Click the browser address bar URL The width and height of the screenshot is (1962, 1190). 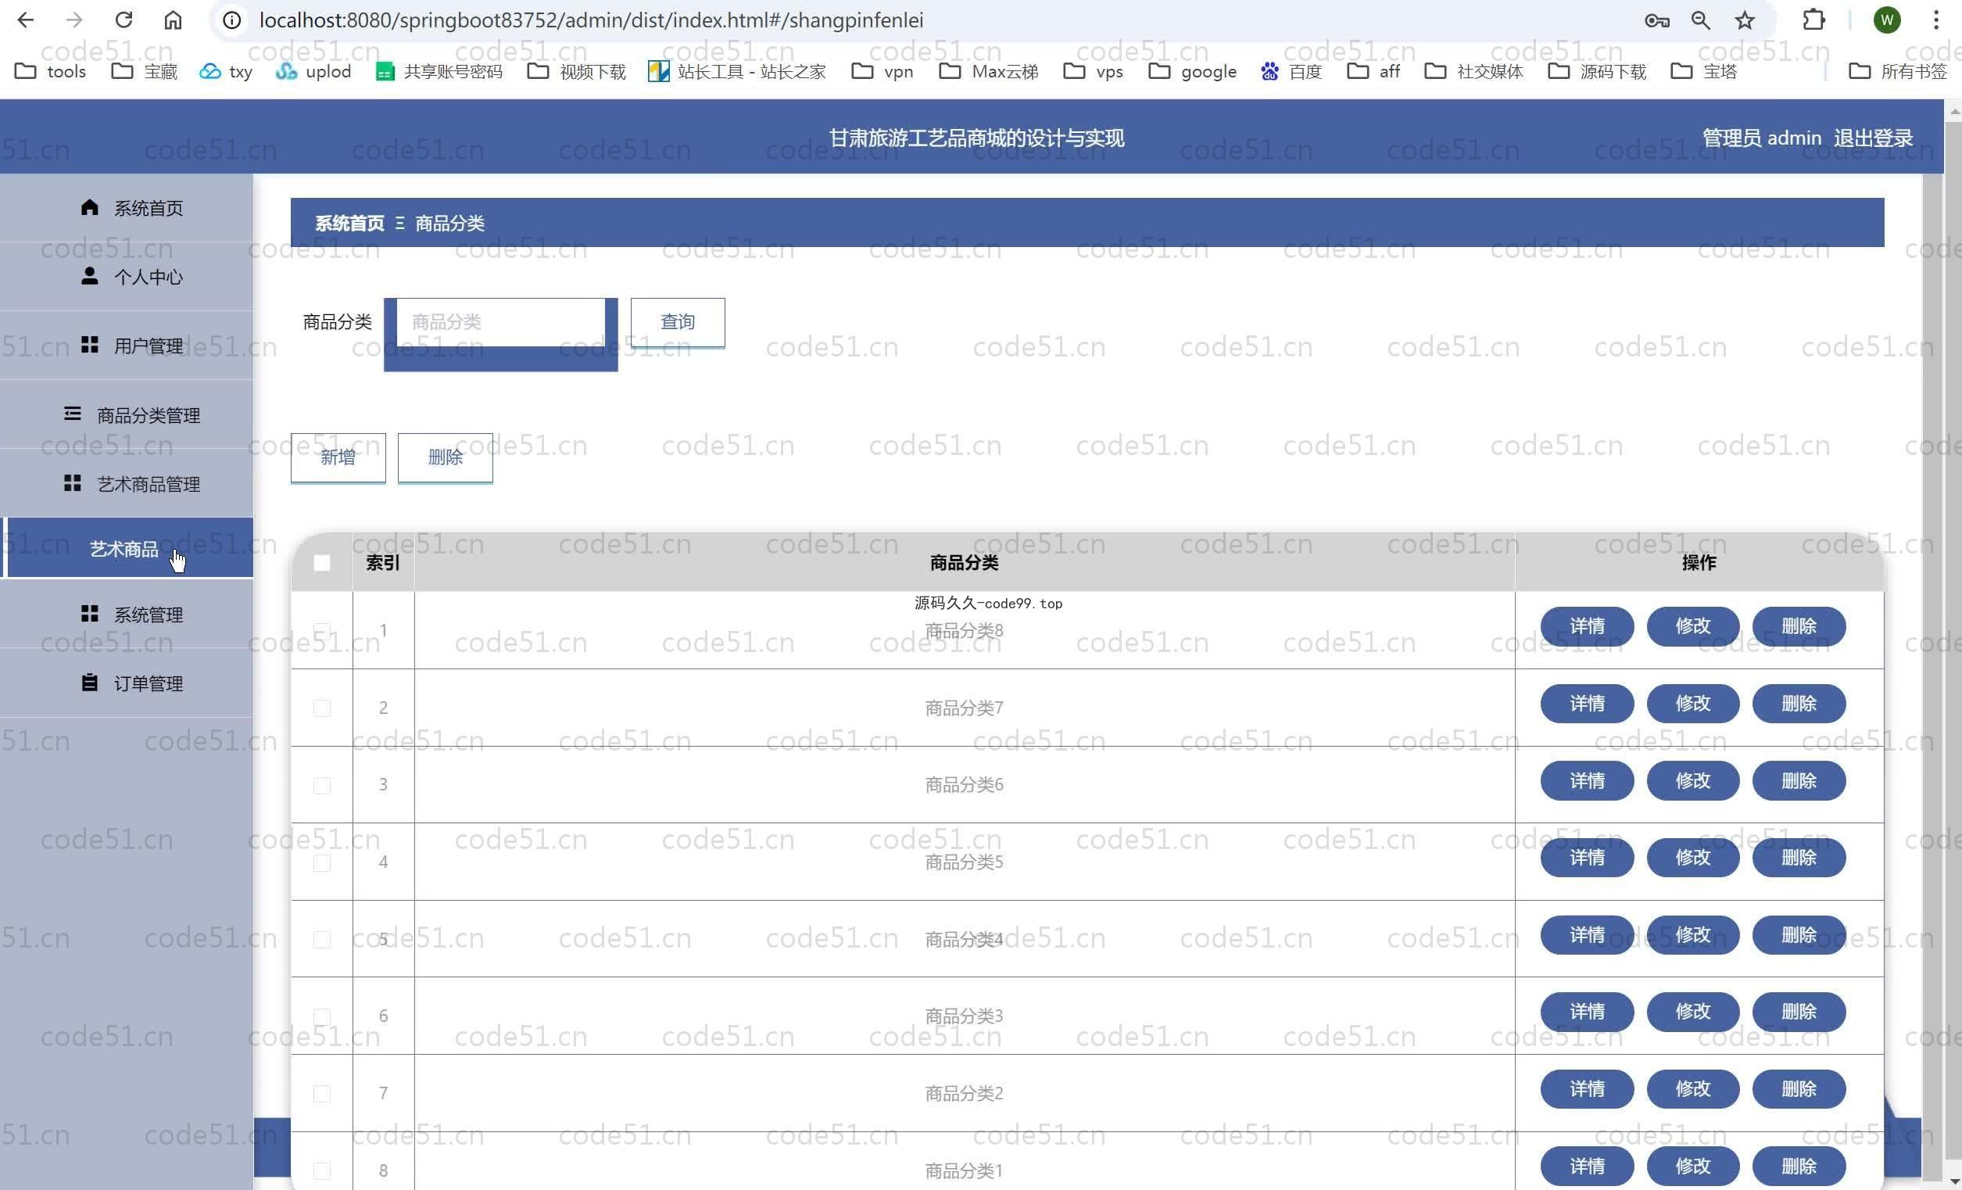[591, 20]
